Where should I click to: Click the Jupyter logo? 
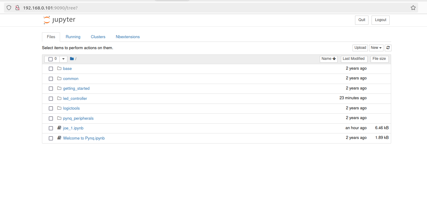(x=59, y=20)
